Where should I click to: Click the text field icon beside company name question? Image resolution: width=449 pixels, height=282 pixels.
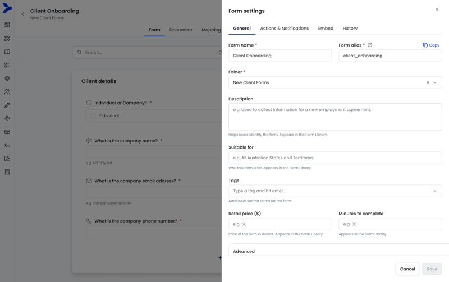tap(89, 140)
